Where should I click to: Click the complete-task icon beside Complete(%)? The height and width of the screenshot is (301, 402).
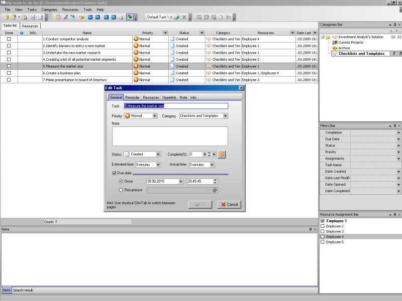[x=221, y=155]
